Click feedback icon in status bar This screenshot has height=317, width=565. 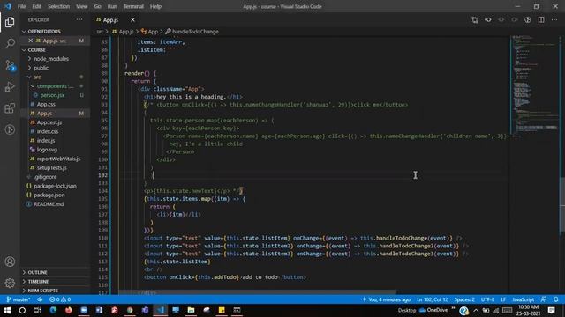pyautogui.click(x=544, y=299)
